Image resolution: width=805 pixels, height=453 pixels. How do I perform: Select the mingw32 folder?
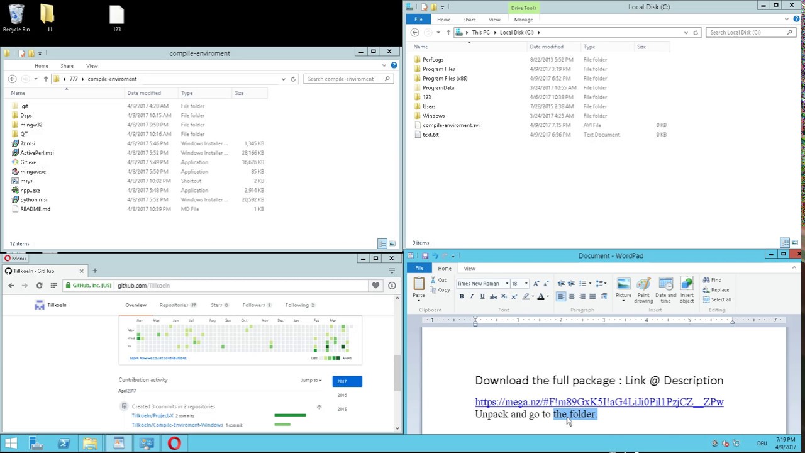[31, 125]
